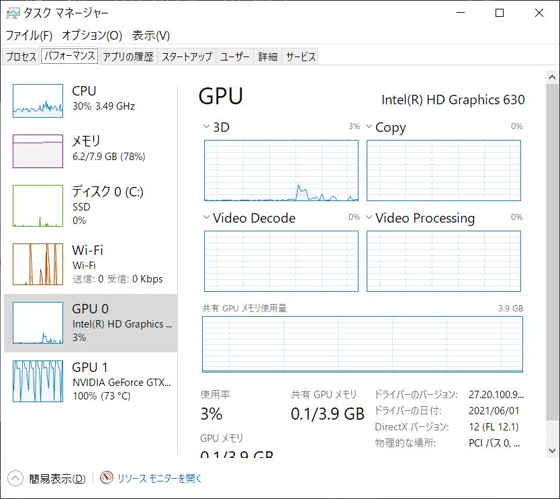The width and height of the screenshot is (560, 499).
Task: Open the Video Decode engine dropdown
Action: pos(206,217)
